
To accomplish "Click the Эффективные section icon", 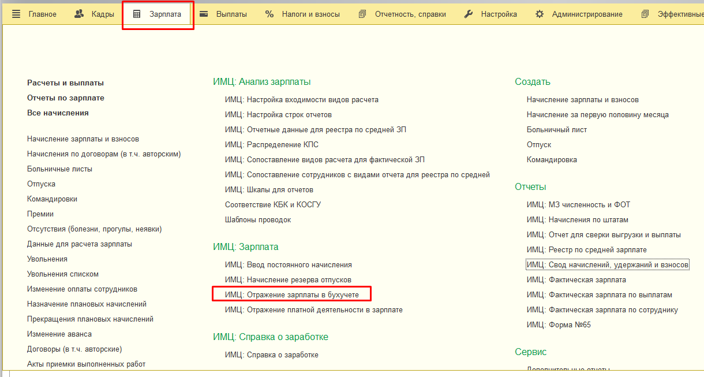I will 645,13.
